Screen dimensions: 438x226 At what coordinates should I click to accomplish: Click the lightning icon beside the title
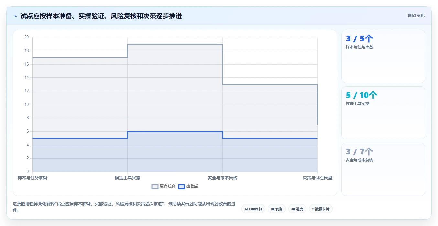point(16,16)
